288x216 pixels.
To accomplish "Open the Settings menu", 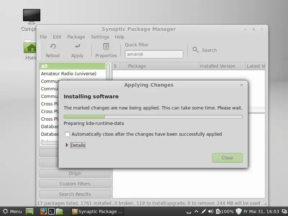I will pos(100,37).
